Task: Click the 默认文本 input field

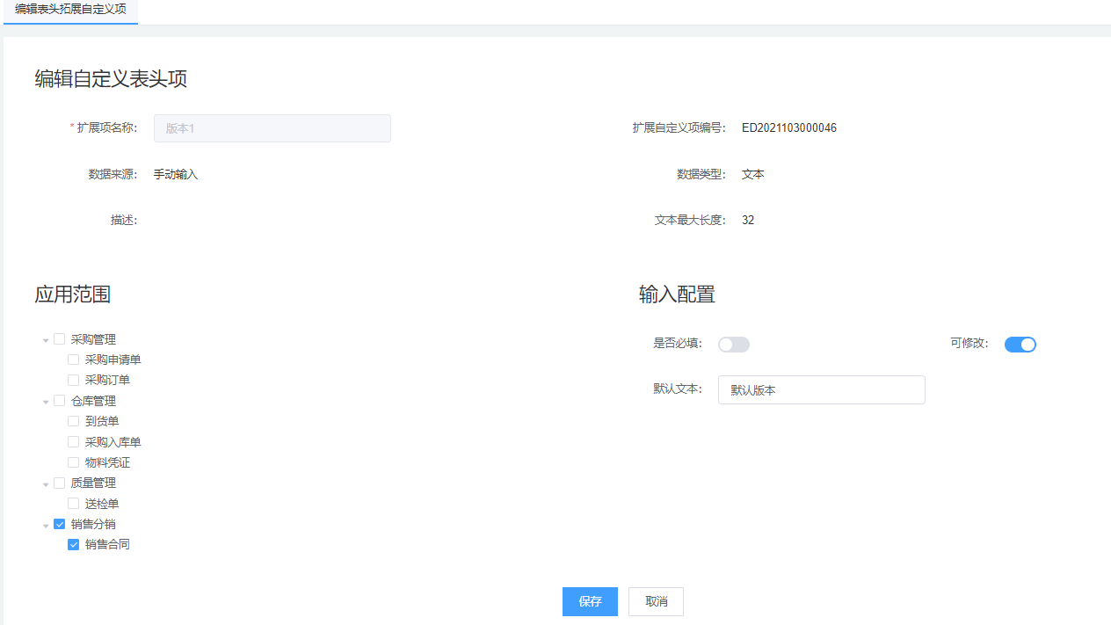Action: click(x=821, y=390)
